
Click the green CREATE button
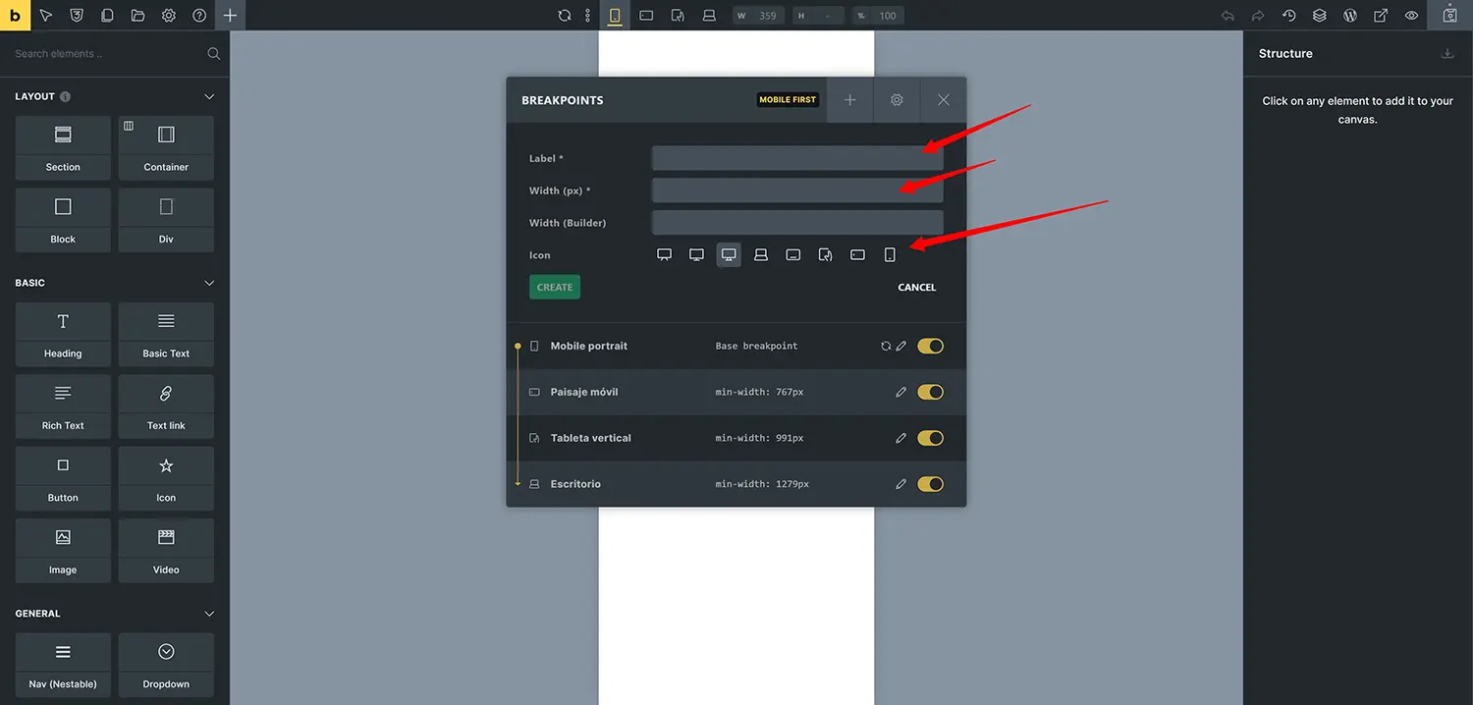tap(554, 287)
